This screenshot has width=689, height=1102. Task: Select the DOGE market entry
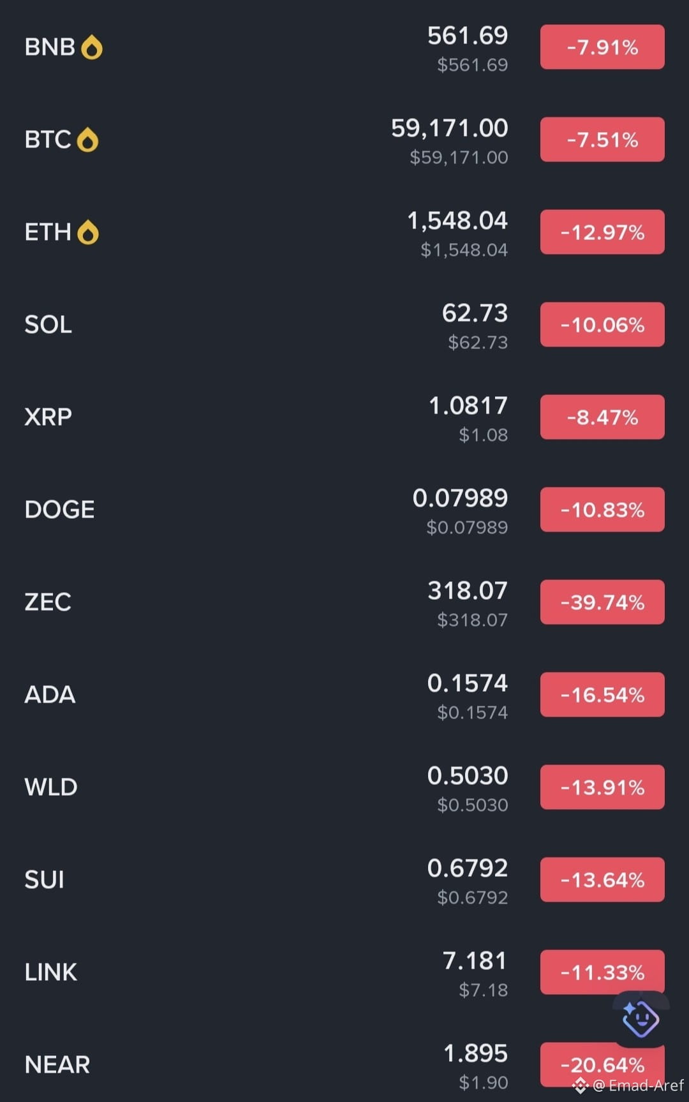pos(344,510)
